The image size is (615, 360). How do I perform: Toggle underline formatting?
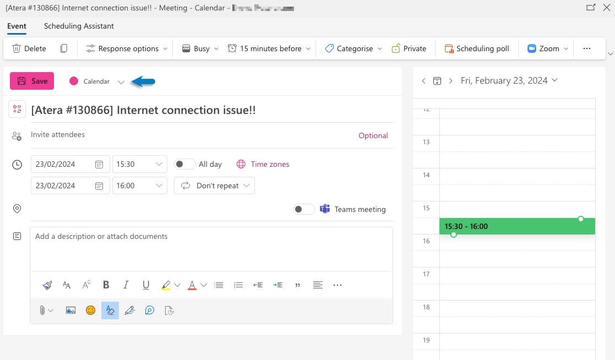146,285
